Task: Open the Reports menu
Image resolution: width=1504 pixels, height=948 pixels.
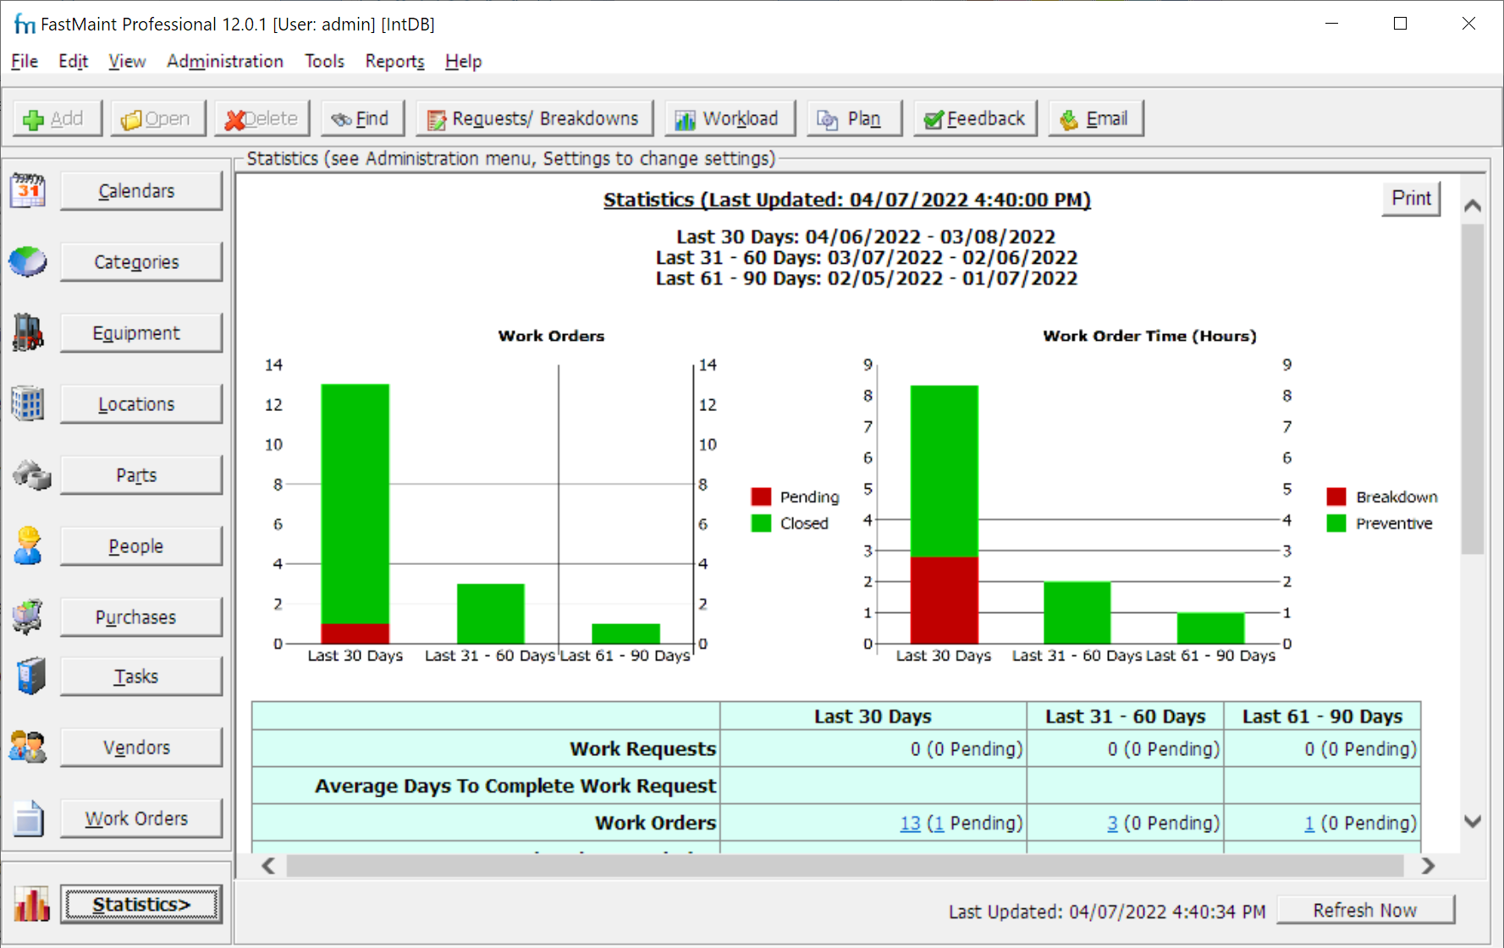Action: 394,61
